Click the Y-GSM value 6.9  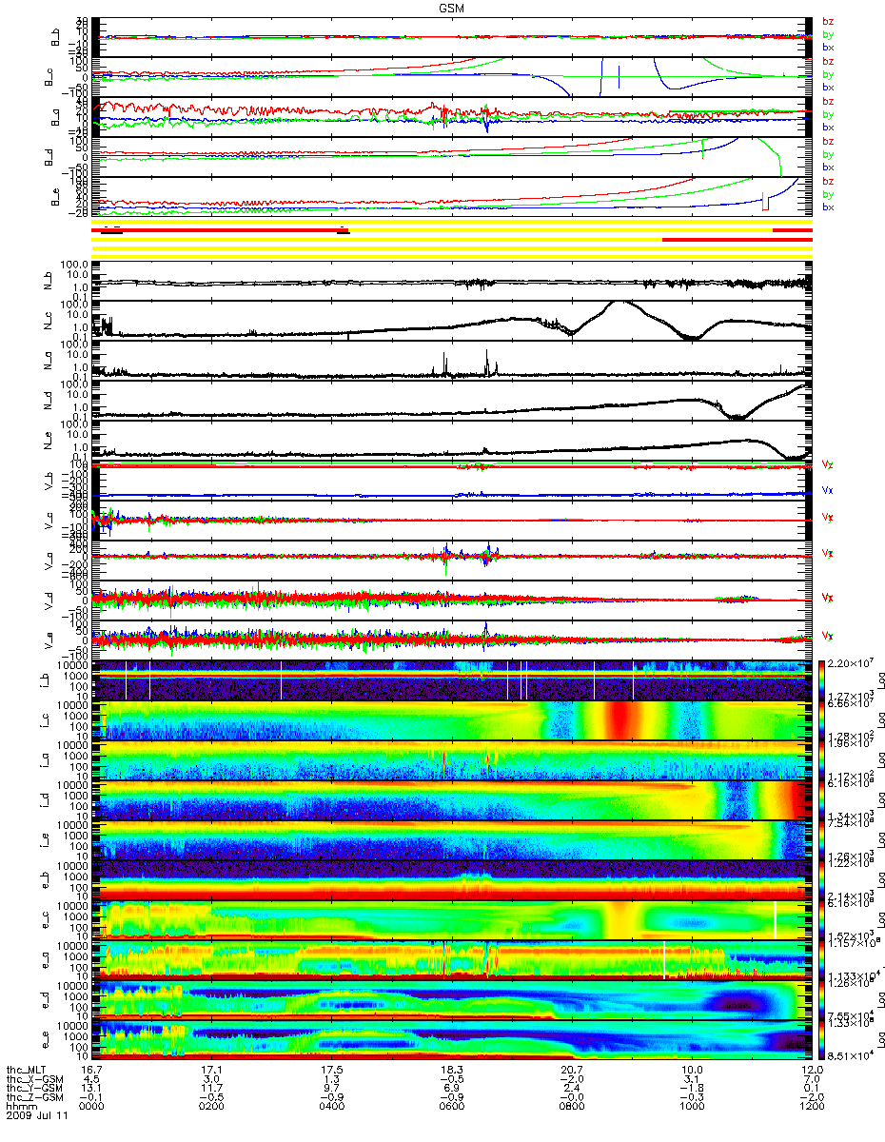pyautogui.click(x=454, y=1088)
